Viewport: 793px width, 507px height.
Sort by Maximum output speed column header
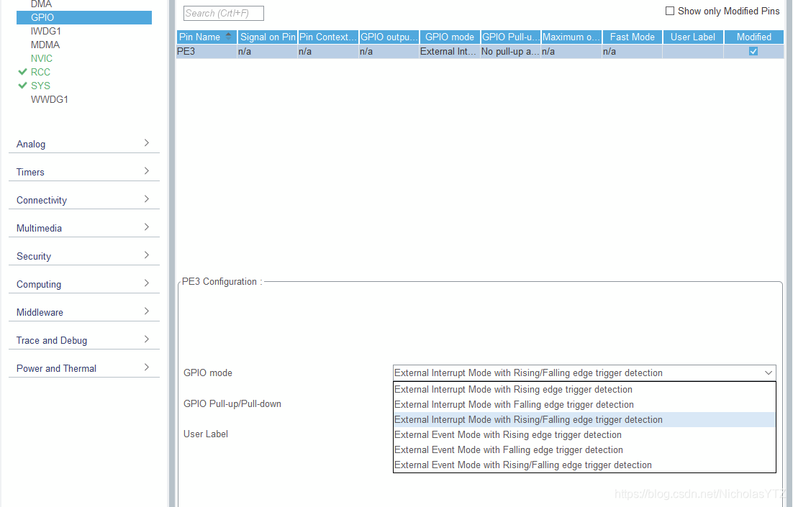pos(571,37)
